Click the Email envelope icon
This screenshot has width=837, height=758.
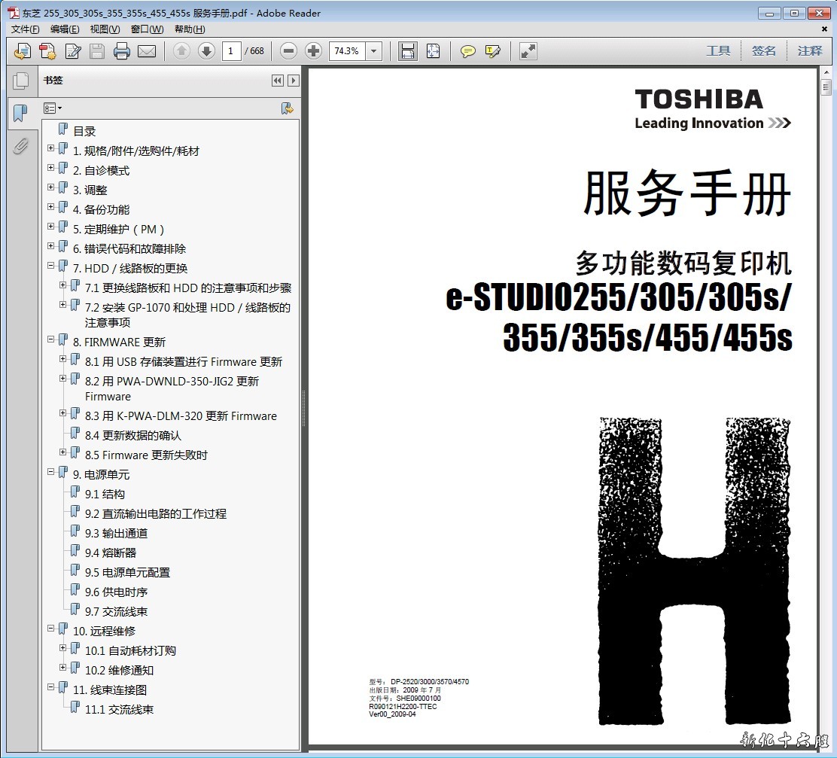coord(147,51)
